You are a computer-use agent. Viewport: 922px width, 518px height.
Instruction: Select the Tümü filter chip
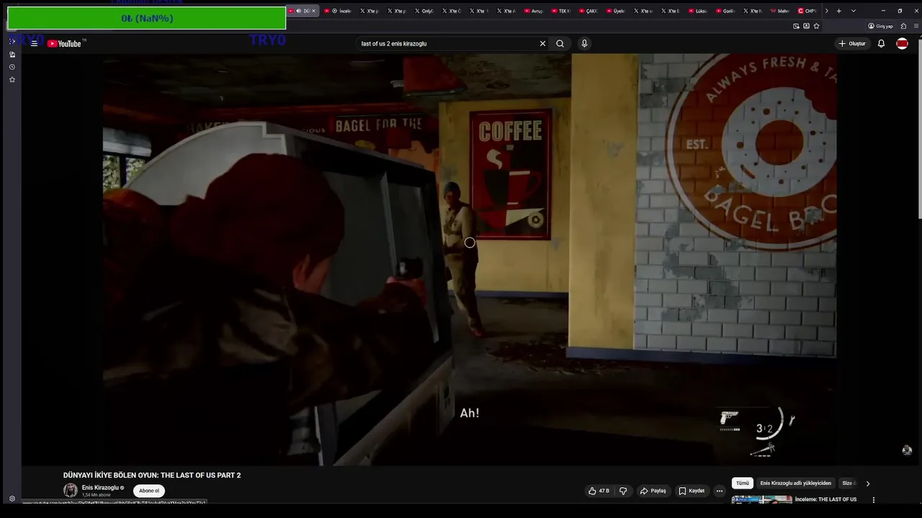pyautogui.click(x=743, y=483)
